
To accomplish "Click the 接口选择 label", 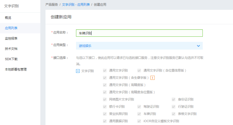I will (59, 58).
